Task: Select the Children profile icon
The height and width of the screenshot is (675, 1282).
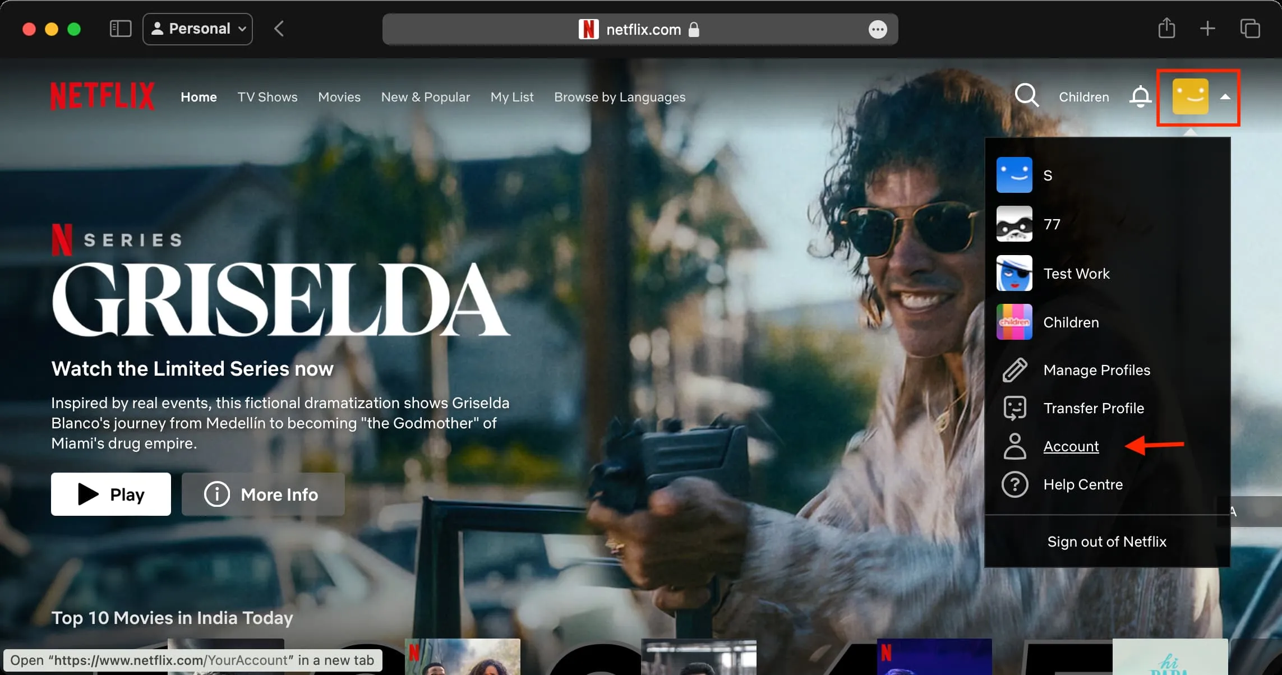Action: [1015, 321]
